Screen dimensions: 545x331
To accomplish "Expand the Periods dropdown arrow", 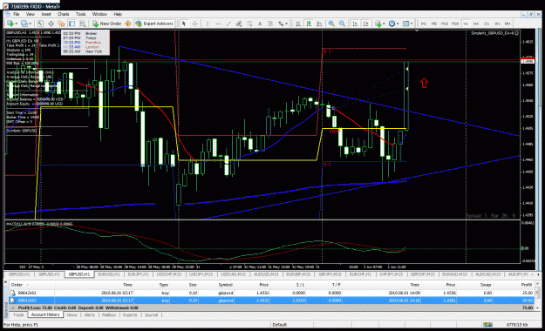I will pos(398,24).
